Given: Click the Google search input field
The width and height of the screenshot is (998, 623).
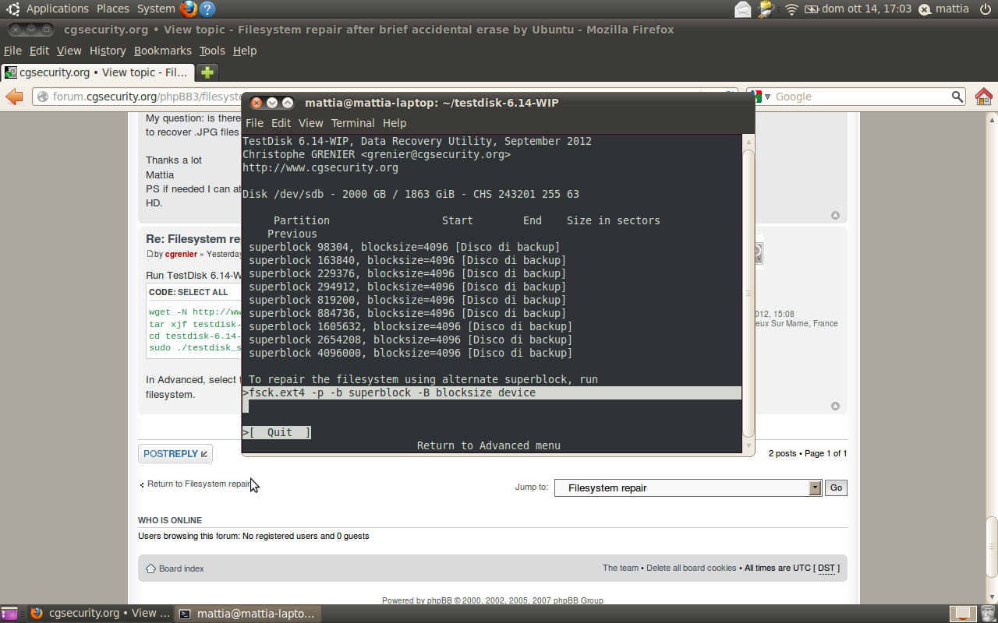Looking at the screenshot, I should (x=862, y=97).
